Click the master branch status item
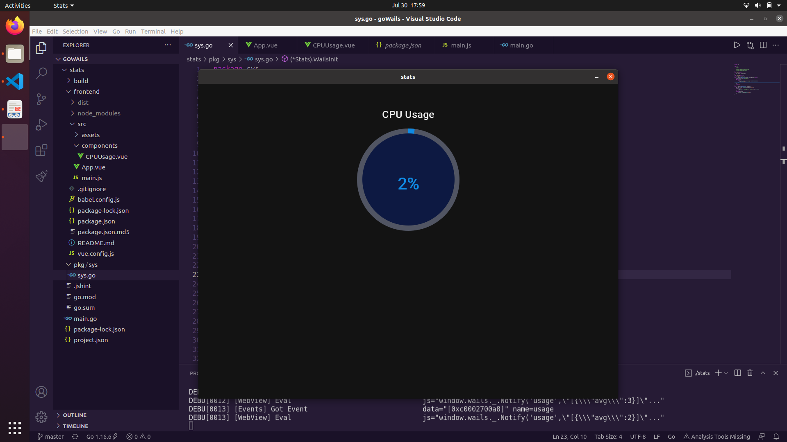This screenshot has height=442, width=787. point(50,437)
